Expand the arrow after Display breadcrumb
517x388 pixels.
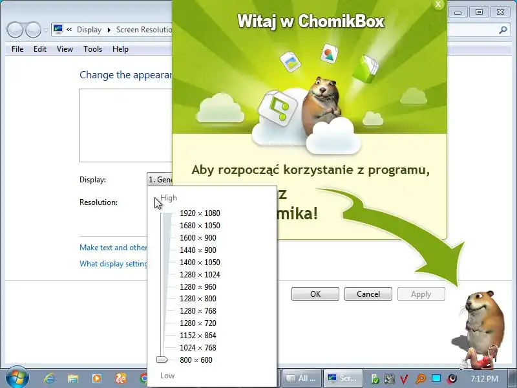pos(109,30)
